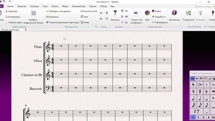Expand the undo history dropdown arrow
Viewport: 215px width, 121px height.
(x=7, y=1)
